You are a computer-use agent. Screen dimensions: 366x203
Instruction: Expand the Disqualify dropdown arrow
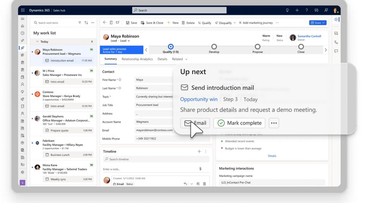click(234, 23)
